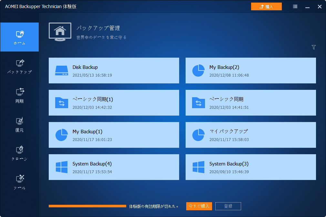
Task: Click date 2020/09/10 15:46:39
Action: click(229, 172)
